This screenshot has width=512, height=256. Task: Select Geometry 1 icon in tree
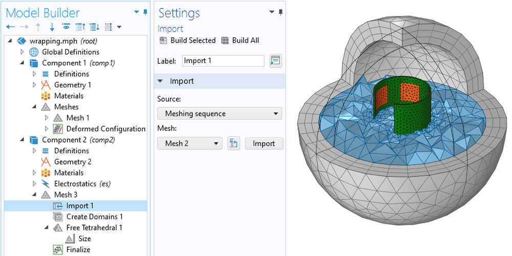(46, 85)
